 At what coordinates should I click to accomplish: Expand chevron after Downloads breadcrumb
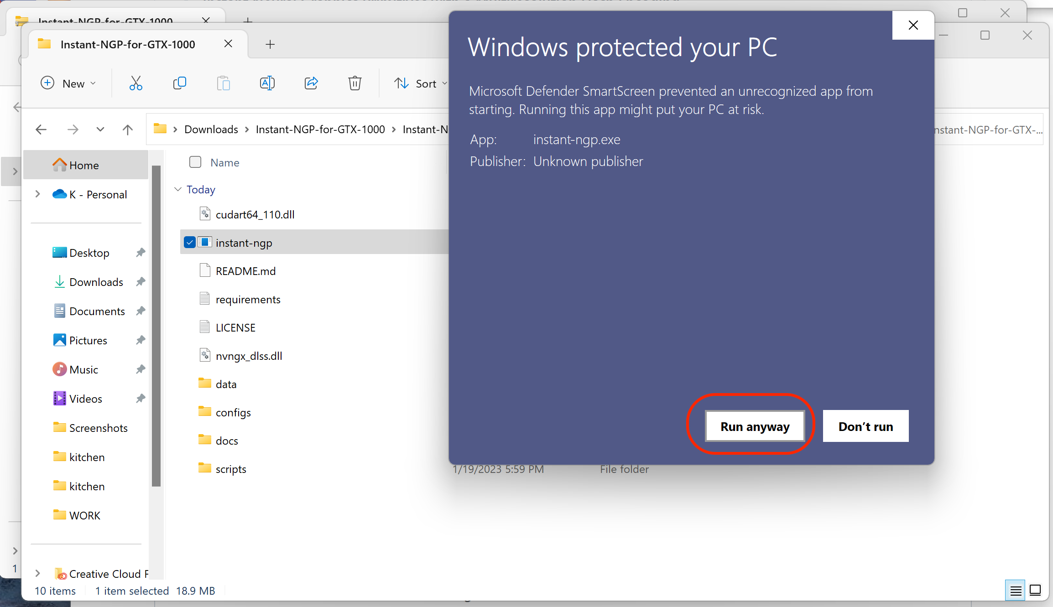tap(247, 130)
